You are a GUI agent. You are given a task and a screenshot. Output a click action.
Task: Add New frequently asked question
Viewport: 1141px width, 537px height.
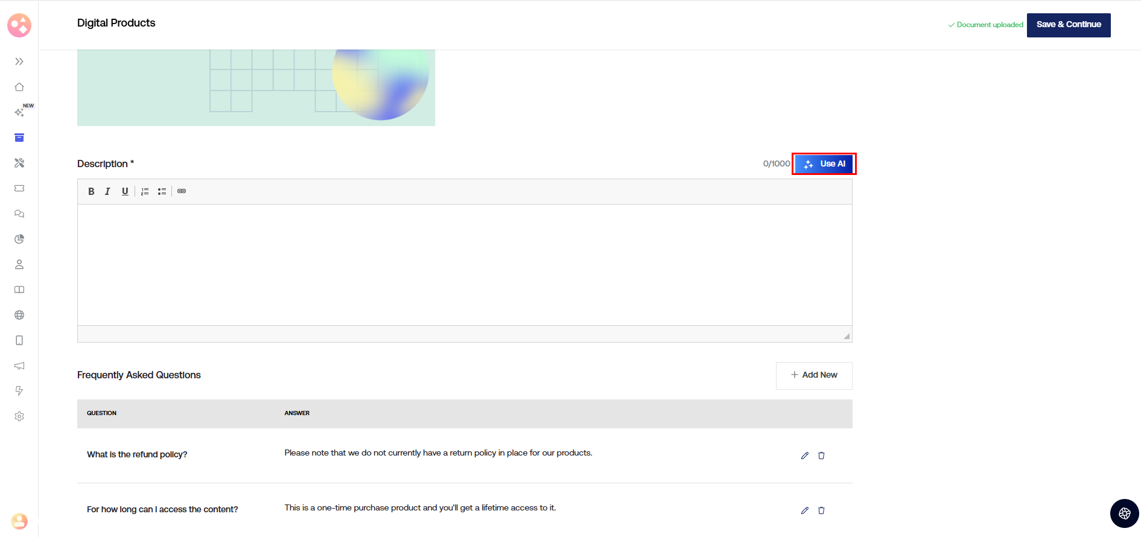813,375
